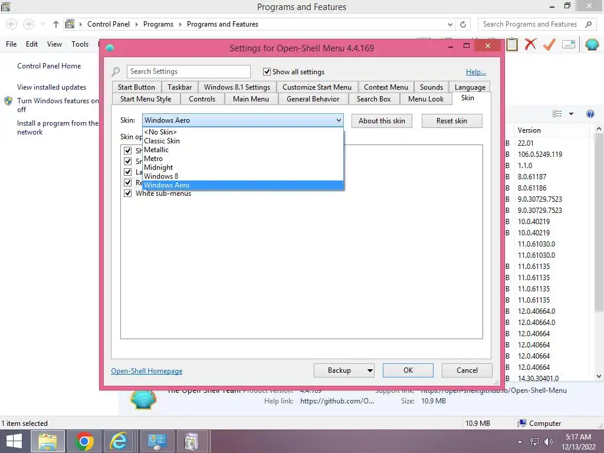This screenshot has width=604, height=453.
Task: Click the shield icon next to Turn Windows features
Action: click(x=8, y=101)
